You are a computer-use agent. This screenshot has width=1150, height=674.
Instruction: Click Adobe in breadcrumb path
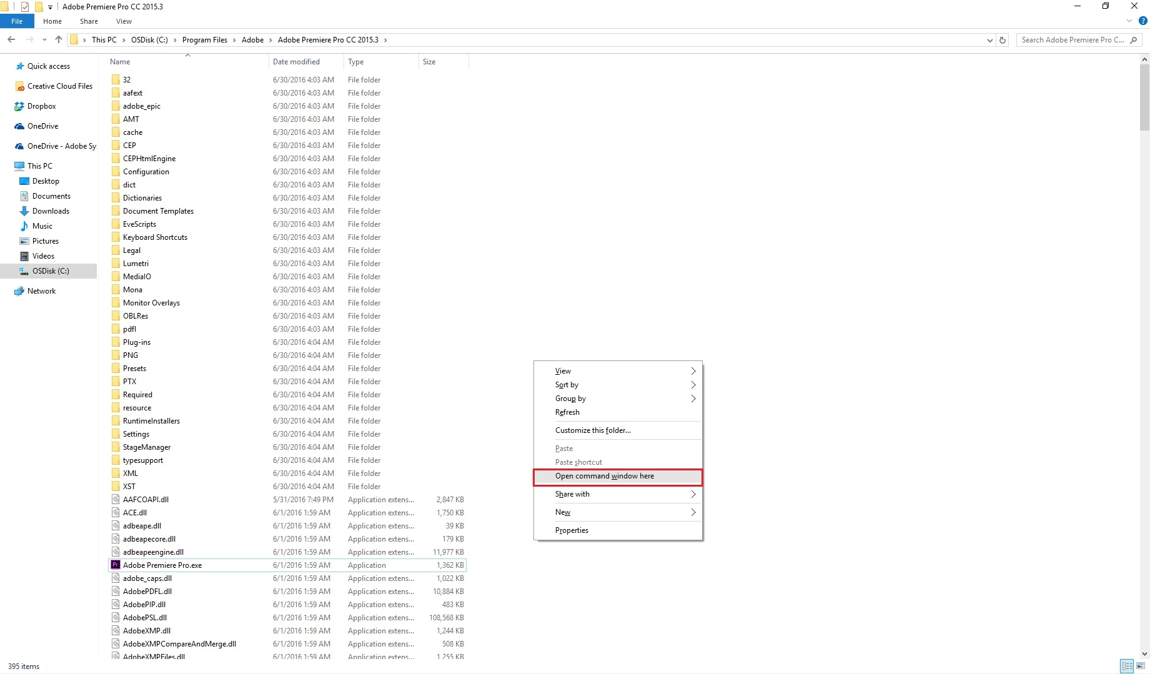click(x=252, y=40)
